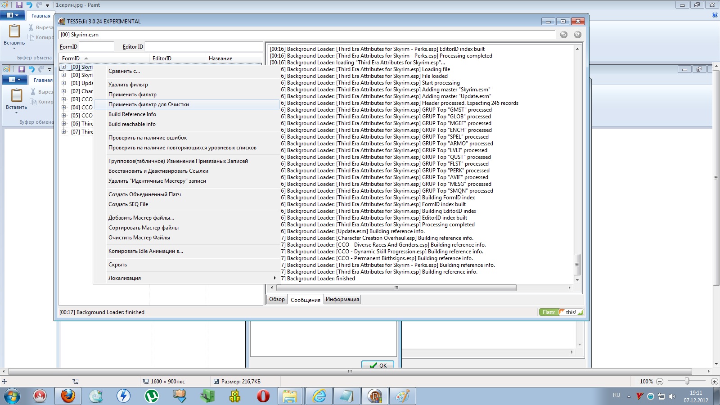Click the OK button below TES5Edit
720x405 pixels.
click(x=378, y=365)
